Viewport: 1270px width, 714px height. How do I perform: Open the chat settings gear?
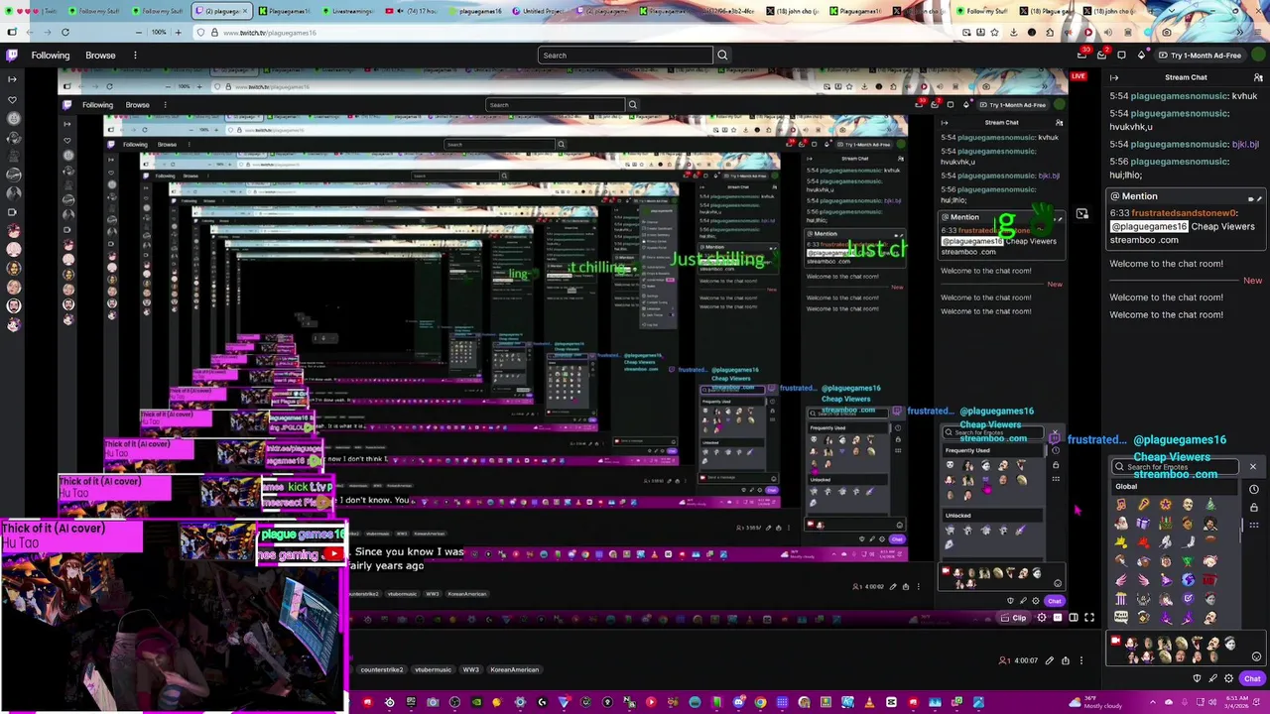click(x=1228, y=678)
